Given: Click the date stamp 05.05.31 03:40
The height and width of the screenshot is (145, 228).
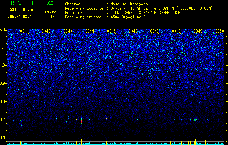Looking at the screenshot, I should coord(18,17).
